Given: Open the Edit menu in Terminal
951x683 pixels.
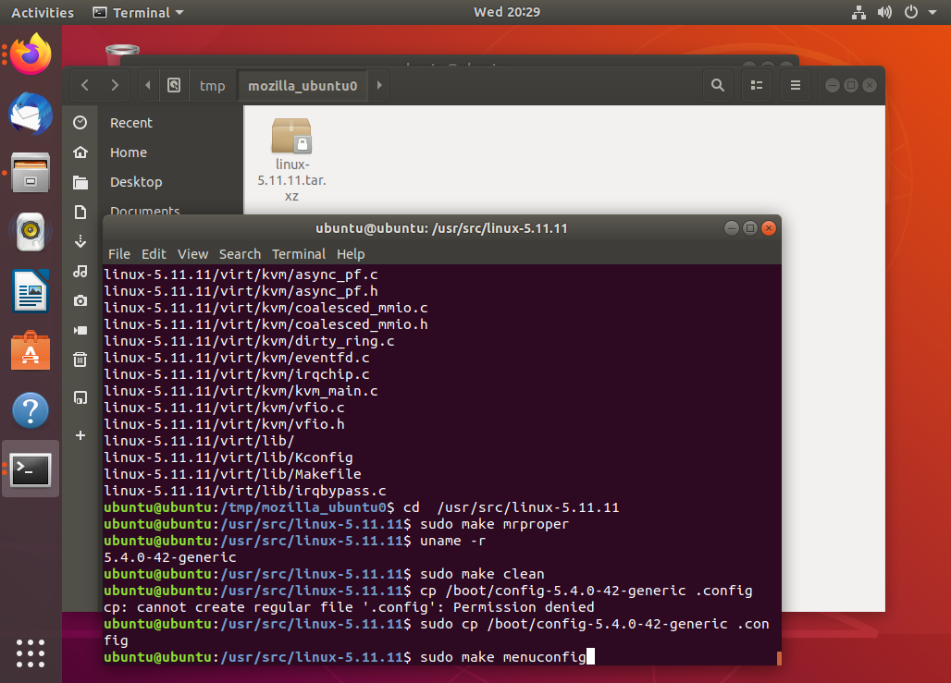Looking at the screenshot, I should pos(154,253).
